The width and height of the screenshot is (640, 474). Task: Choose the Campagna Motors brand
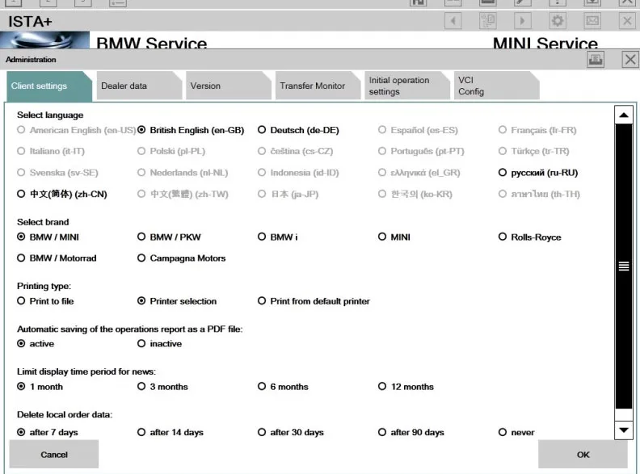[181, 258]
